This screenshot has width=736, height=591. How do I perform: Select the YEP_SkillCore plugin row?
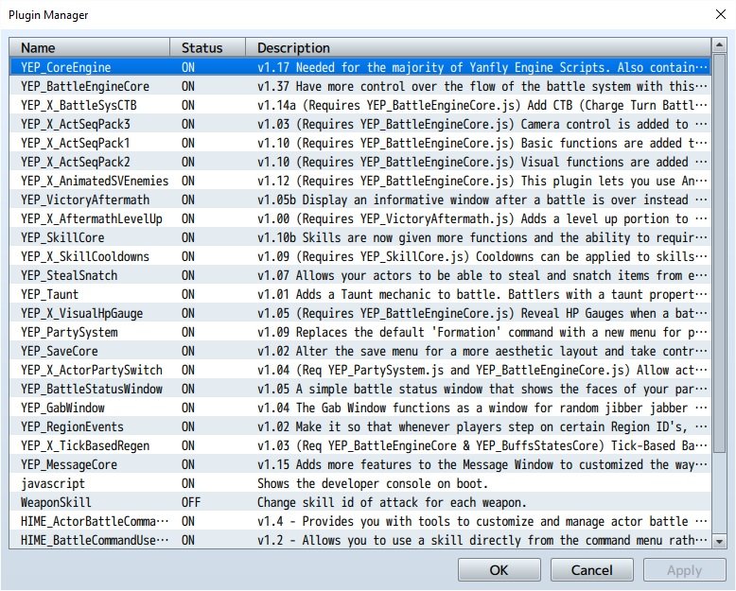coord(360,237)
